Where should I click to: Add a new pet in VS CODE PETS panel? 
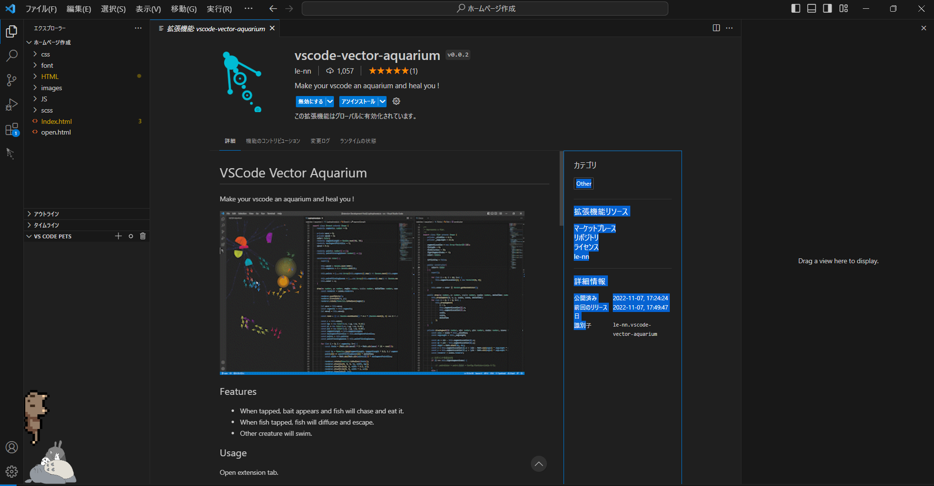click(118, 236)
